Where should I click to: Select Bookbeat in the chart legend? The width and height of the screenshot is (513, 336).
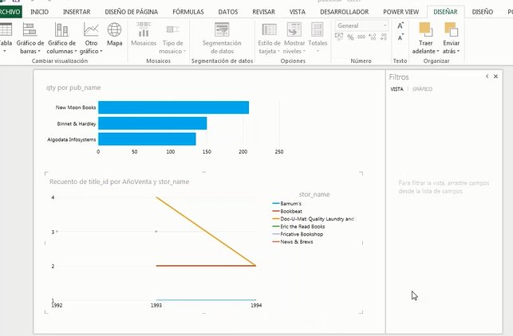point(293,210)
